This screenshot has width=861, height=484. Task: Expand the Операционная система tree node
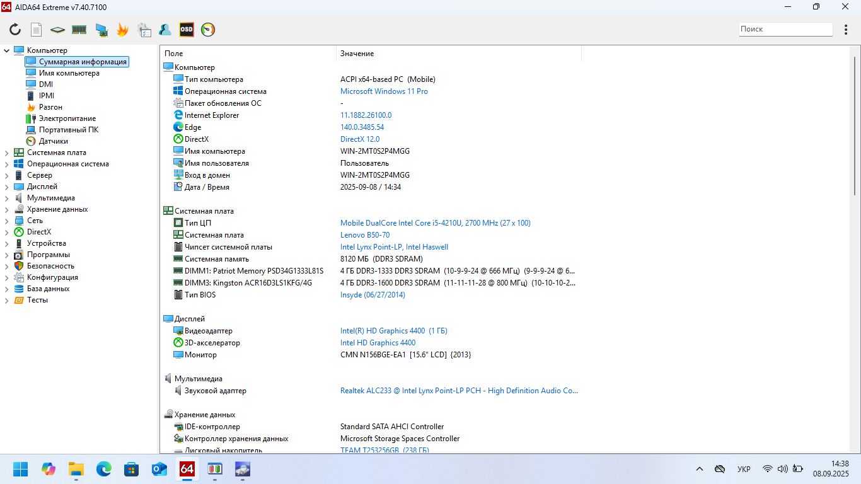pyautogui.click(x=7, y=164)
